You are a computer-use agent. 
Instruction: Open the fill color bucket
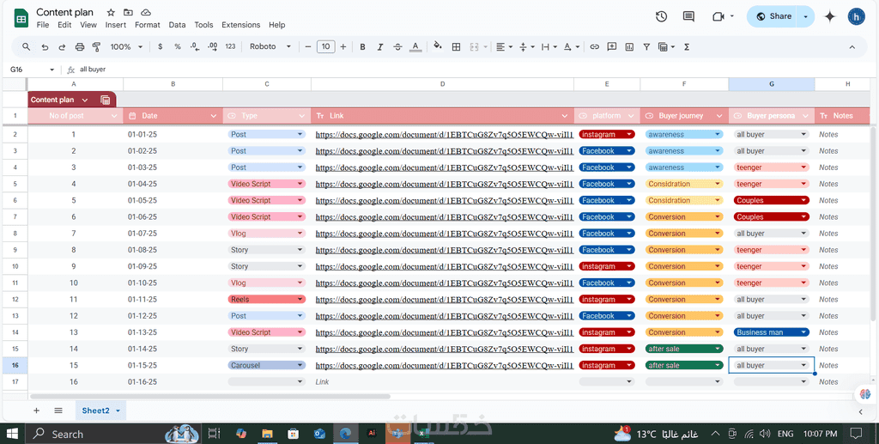tap(438, 47)
